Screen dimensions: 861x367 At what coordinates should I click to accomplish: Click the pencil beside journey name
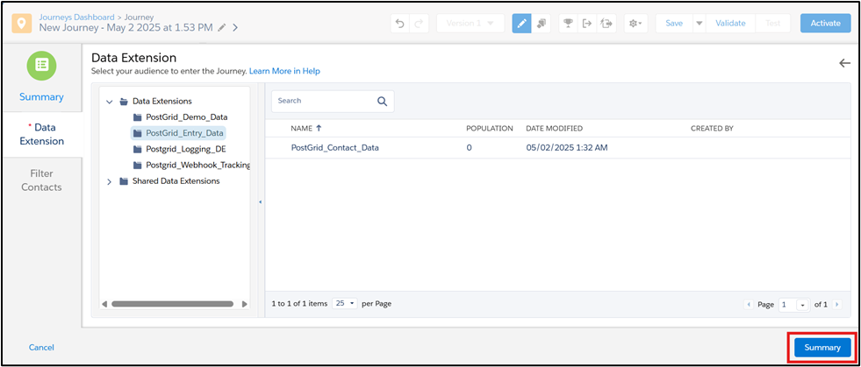(x=222, y=27)
